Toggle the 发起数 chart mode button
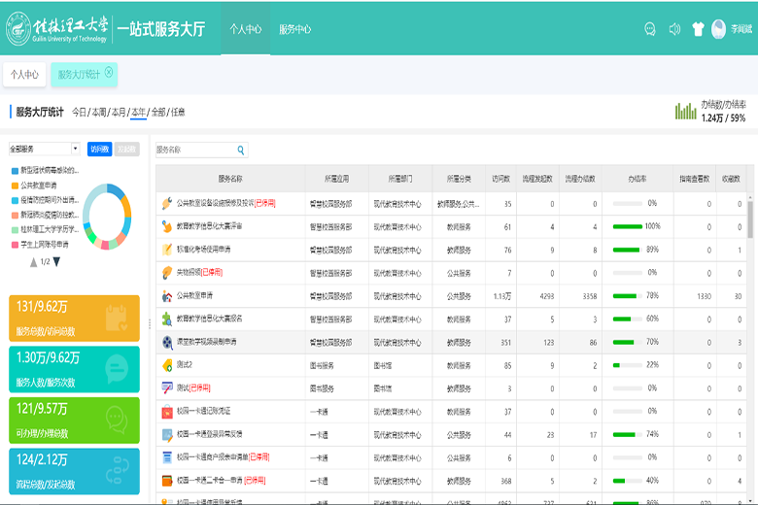The width and height of the screenshot is (758, 505). (x=126, y=150)
